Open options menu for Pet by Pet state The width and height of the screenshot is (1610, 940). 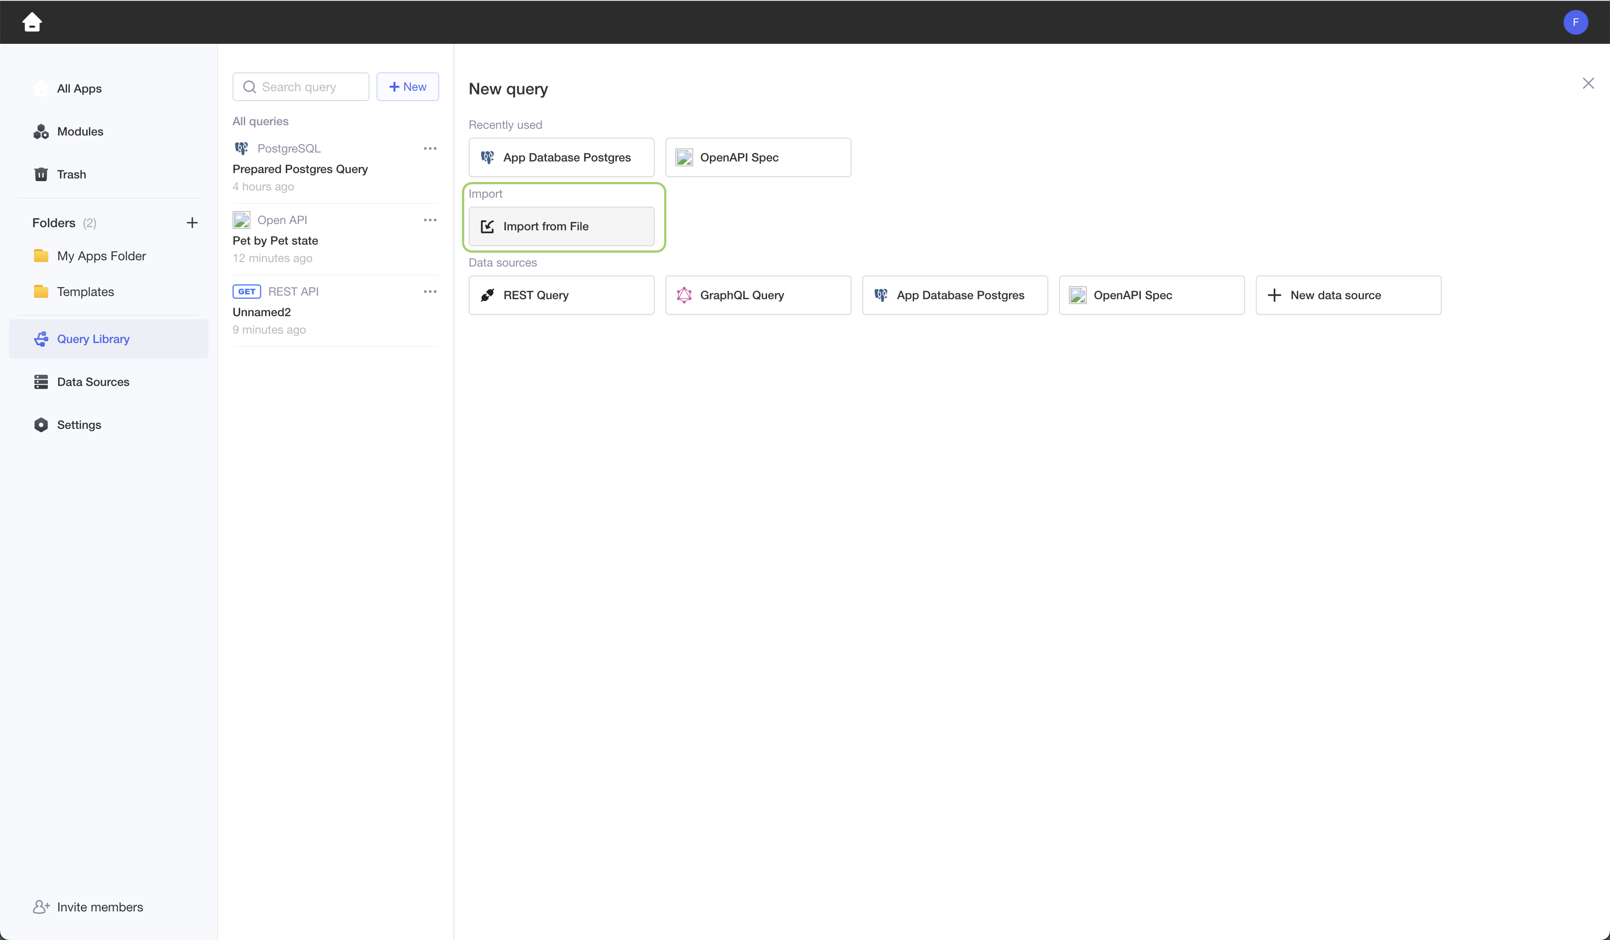(x=430, y=220)
